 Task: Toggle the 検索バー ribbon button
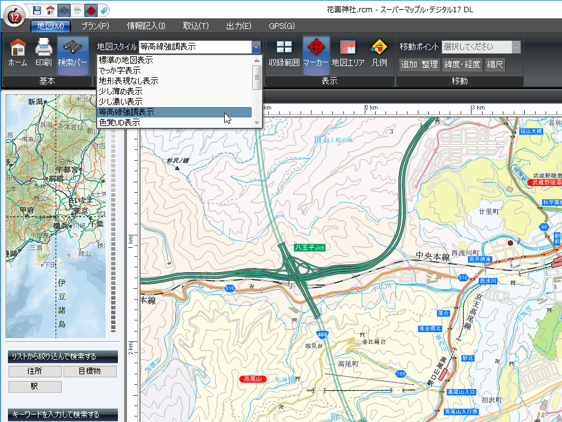(73, 56)
